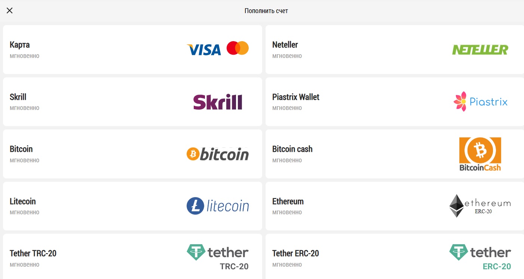Screen dimensions: 524x279
Task: Select the Skrill payment label
Action: tap(18, 97)
